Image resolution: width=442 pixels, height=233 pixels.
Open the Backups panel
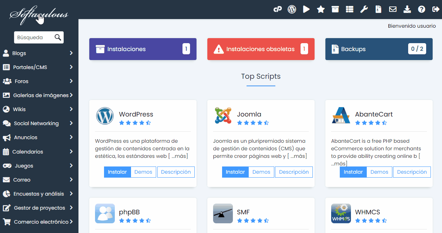coord(379,49)
